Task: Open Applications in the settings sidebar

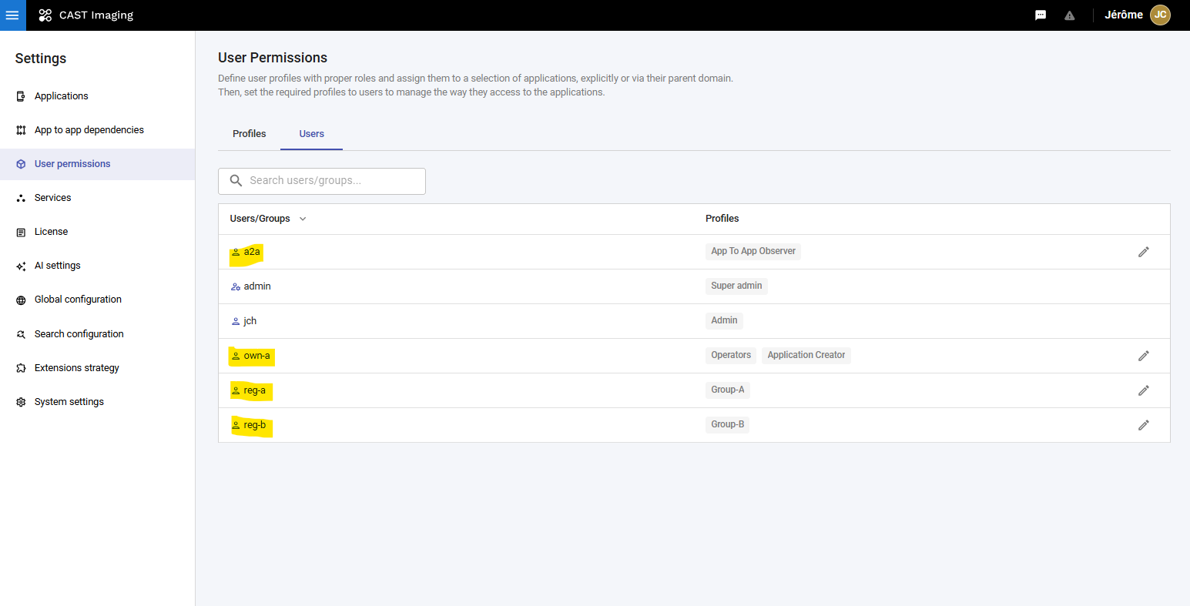Action: pos(61,96)
